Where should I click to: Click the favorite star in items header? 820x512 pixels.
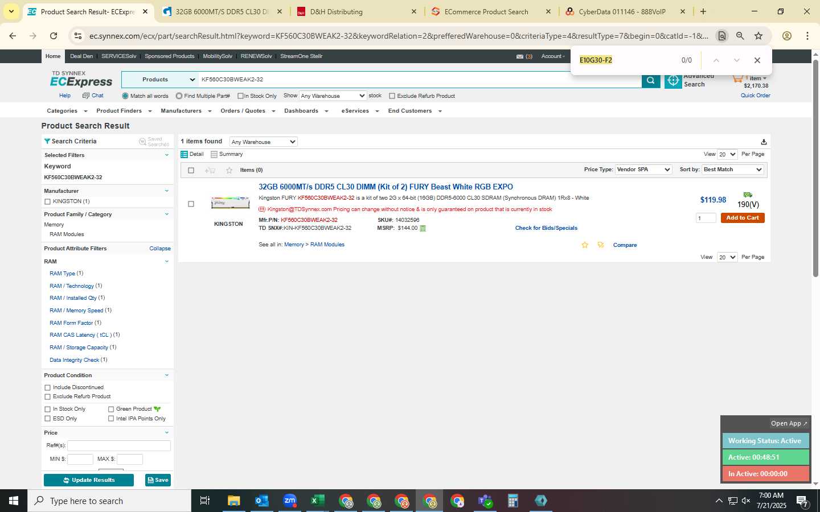pos(229,170)
